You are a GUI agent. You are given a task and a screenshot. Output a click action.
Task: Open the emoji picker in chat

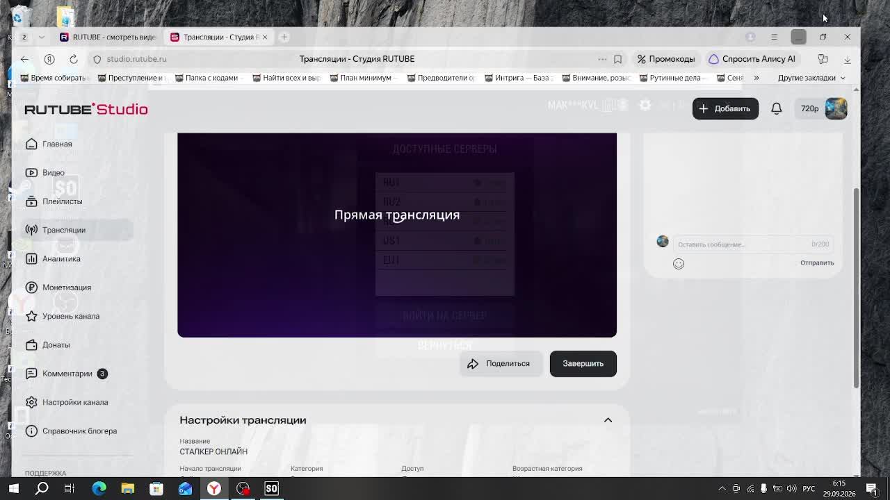click(x=679, y=263)
